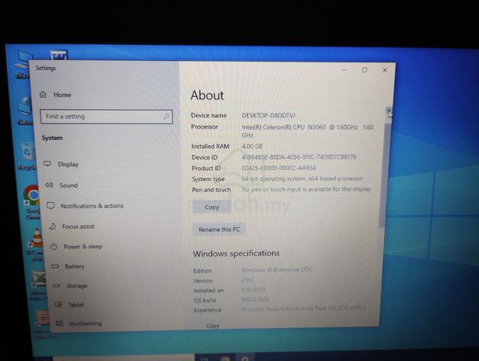Maximize the Settings window

point(365,70)
